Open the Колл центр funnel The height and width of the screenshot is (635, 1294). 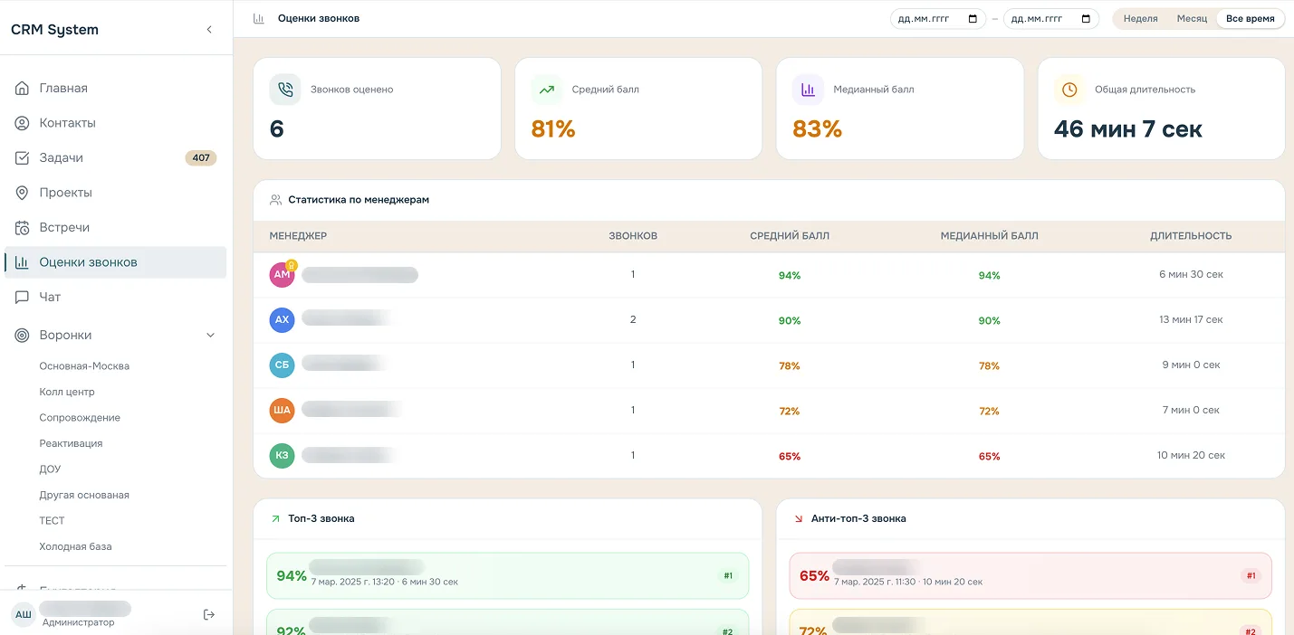[67, 392]
